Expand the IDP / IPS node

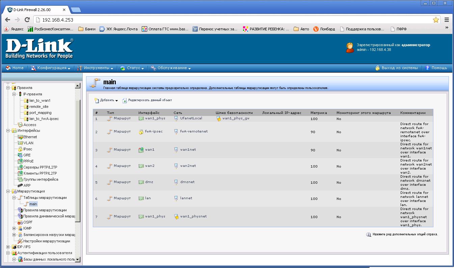(x=8, y=247)
